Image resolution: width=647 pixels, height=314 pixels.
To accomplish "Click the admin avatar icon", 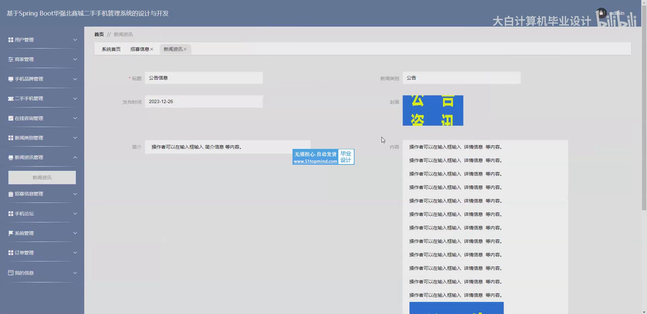I will (x=601, y=13).
